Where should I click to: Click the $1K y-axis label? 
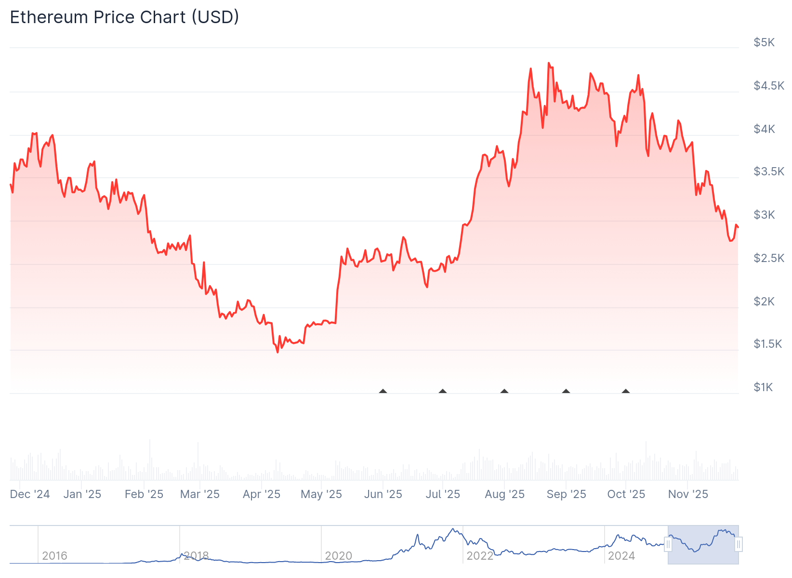click(763, 387)
